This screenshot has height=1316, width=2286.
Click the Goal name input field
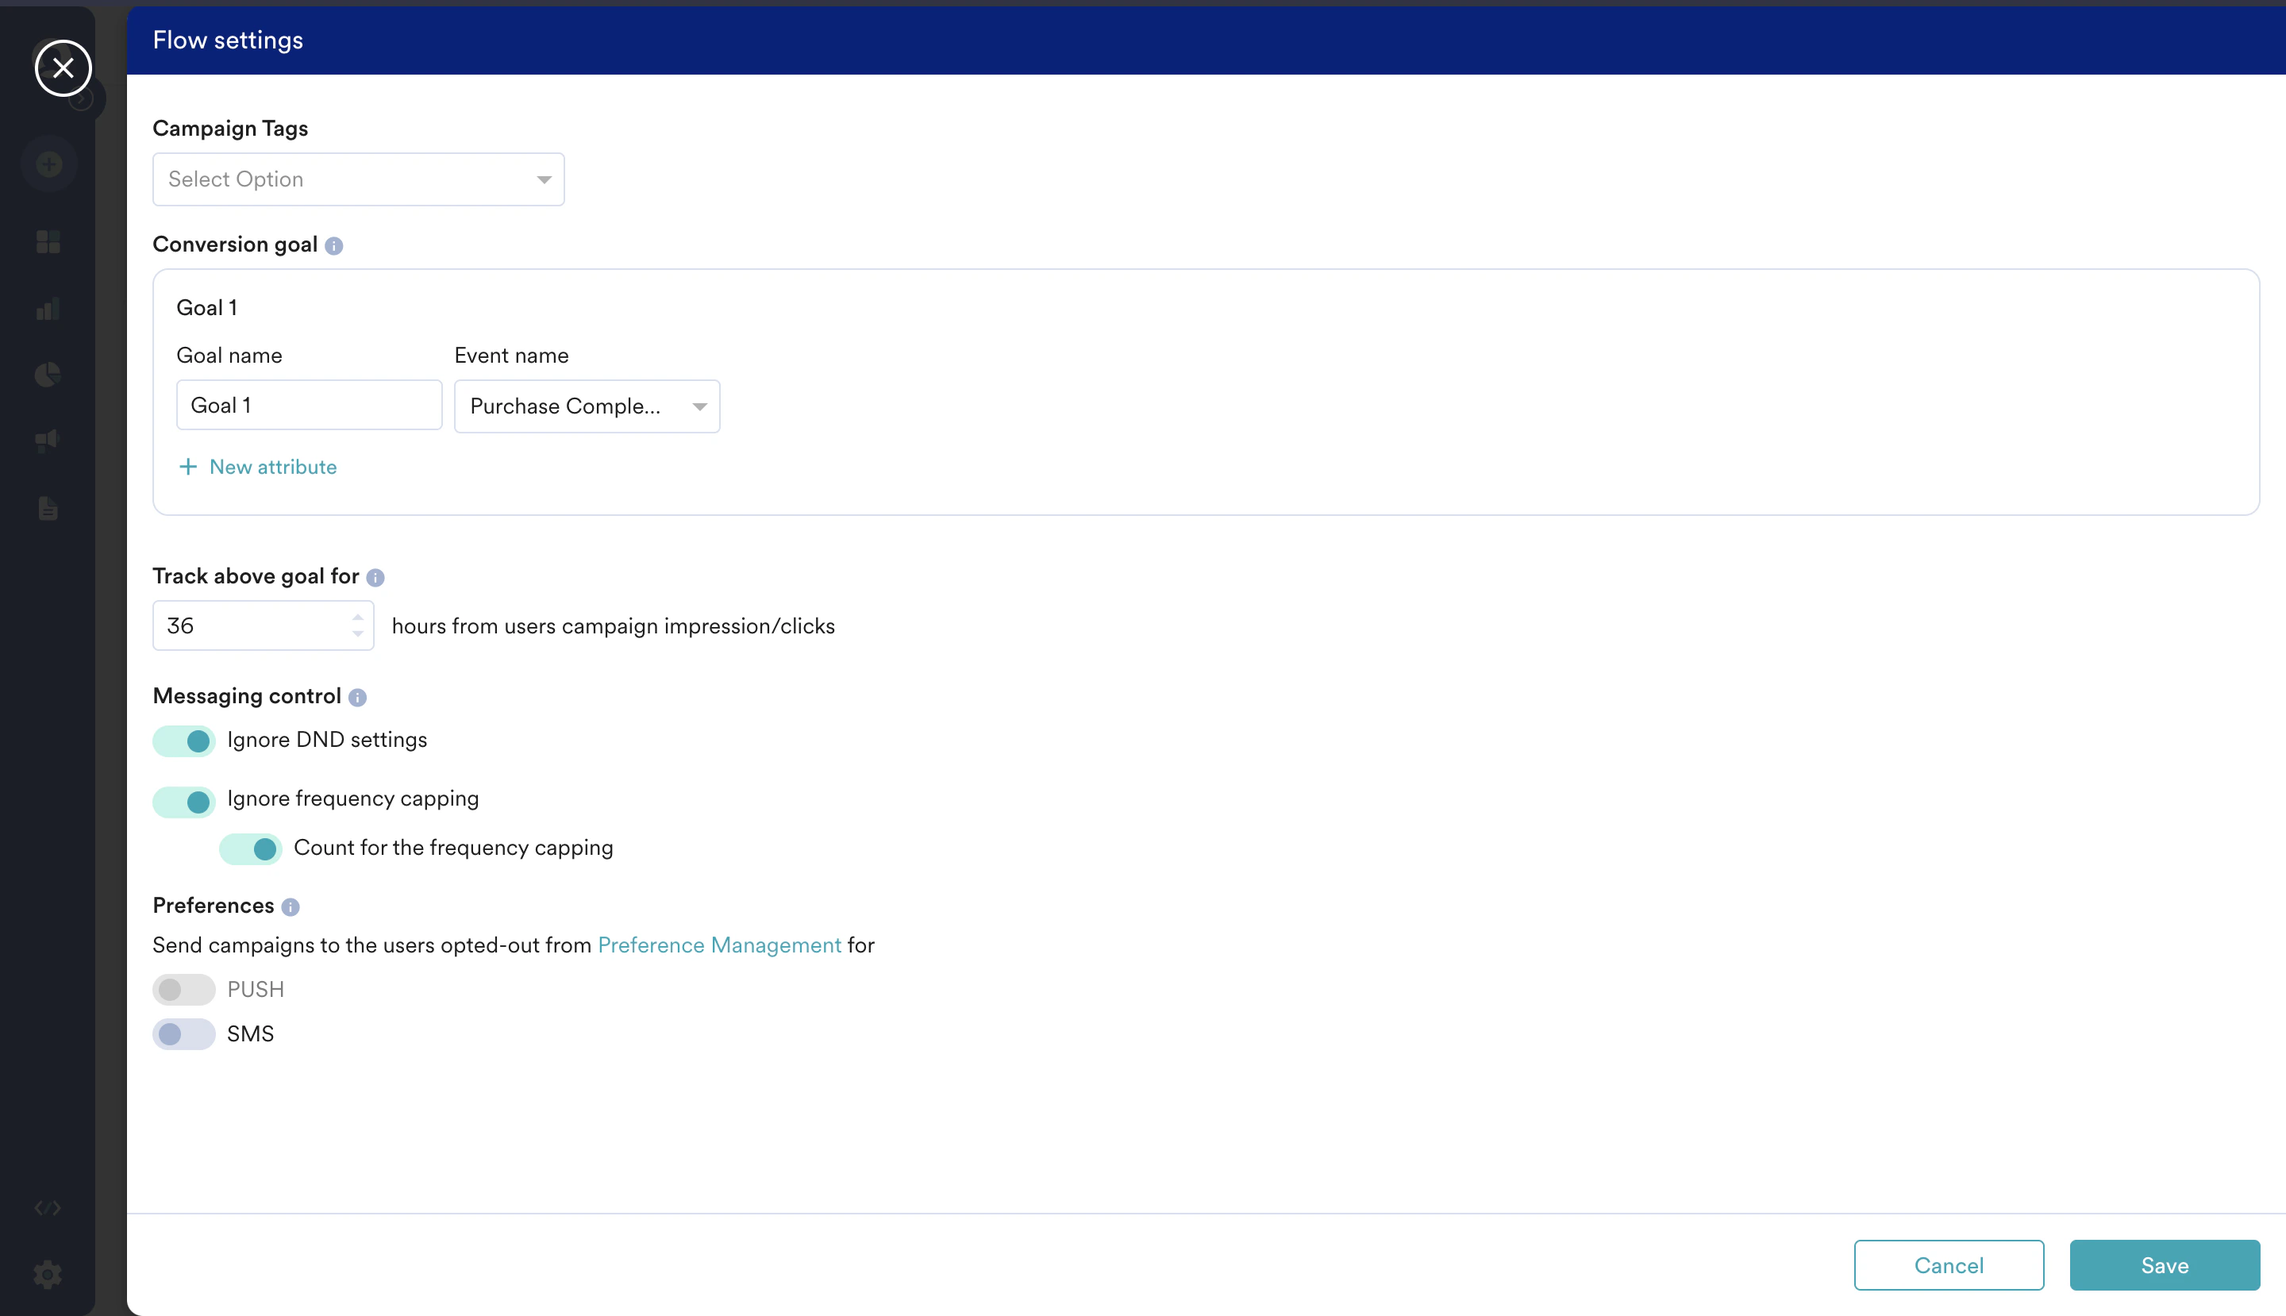[308, 405]
